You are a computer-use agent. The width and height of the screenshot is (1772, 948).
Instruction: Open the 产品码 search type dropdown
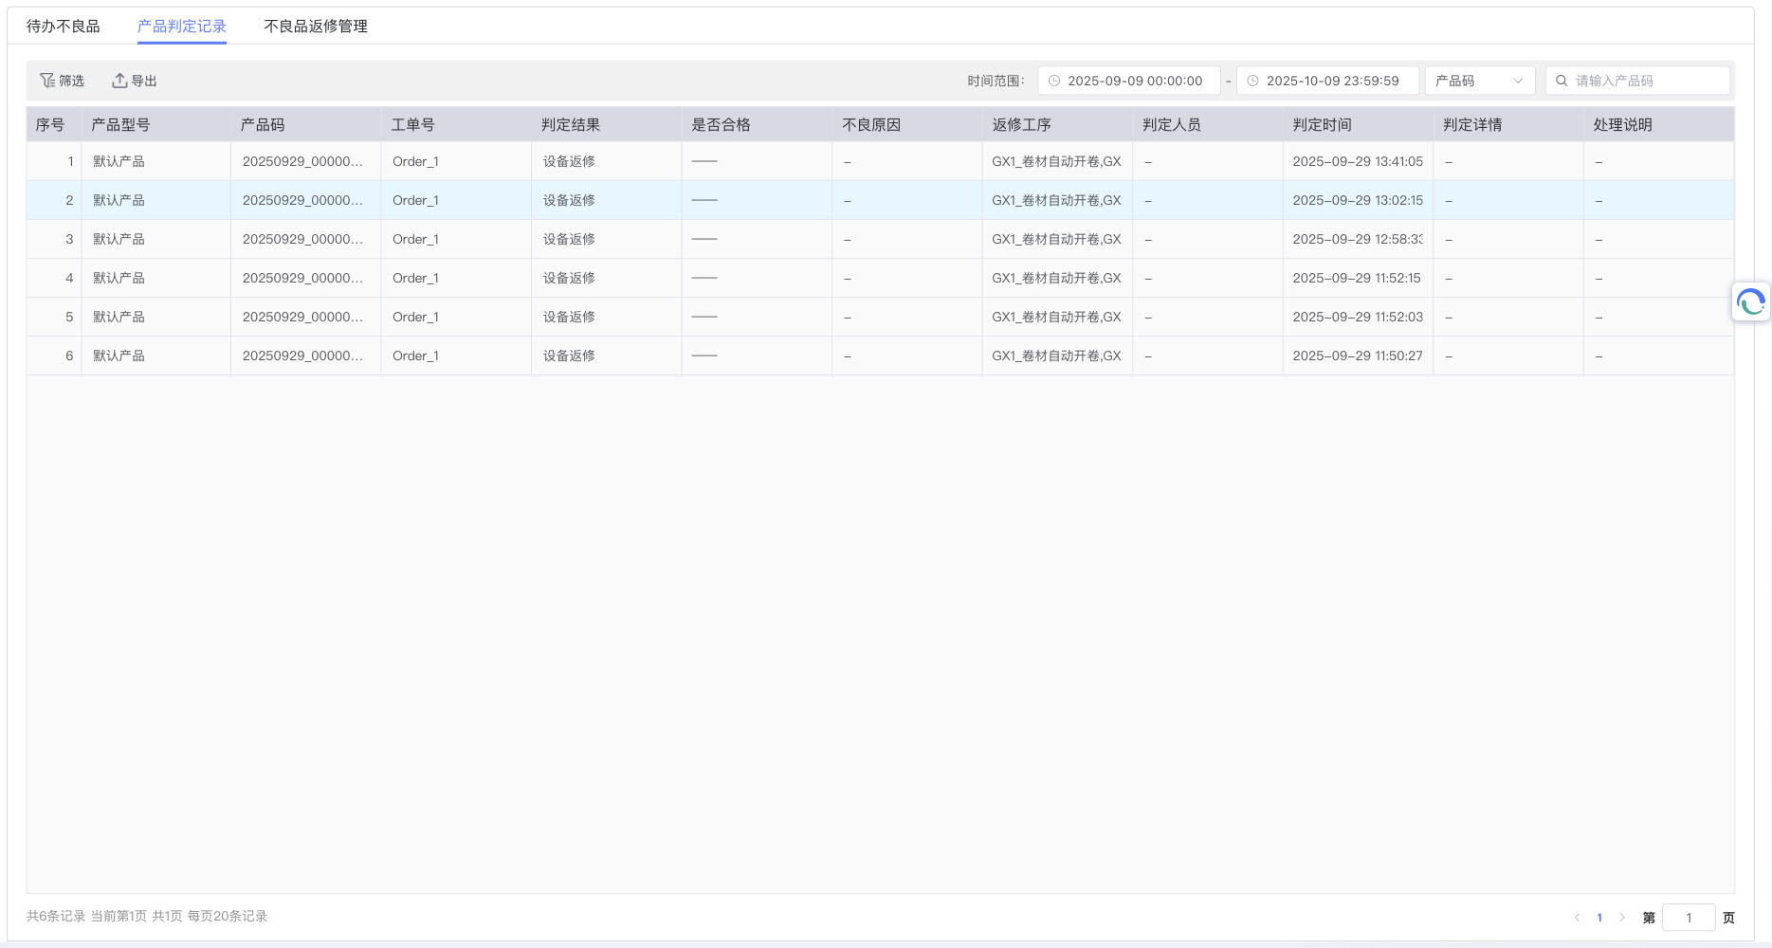1479,81
